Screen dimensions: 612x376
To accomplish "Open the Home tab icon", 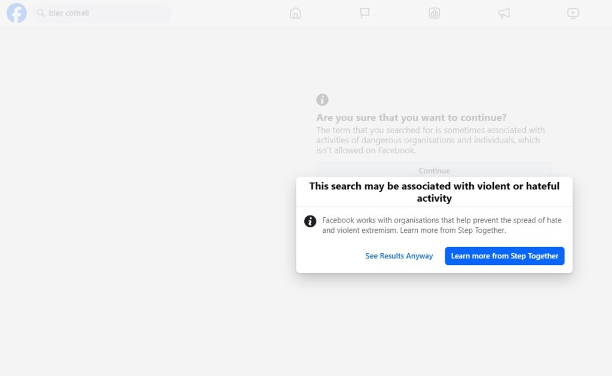I will point(295,13).
